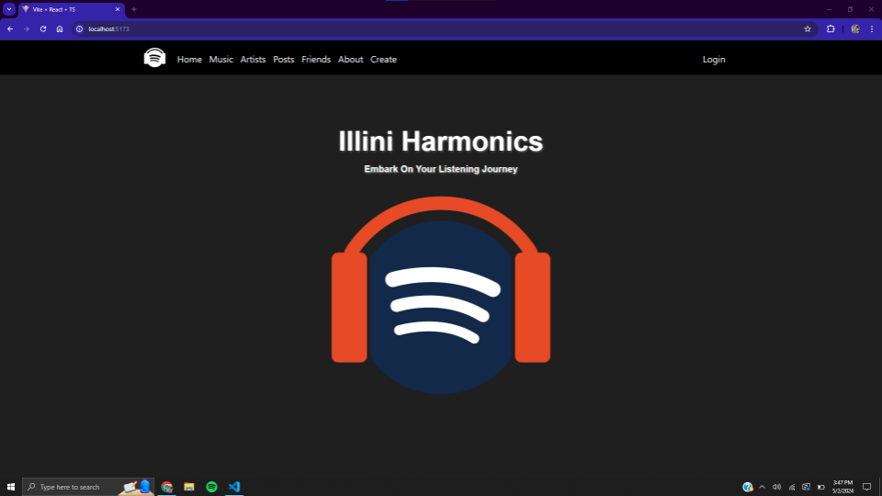This screenshot has height=496, width=882.
Task: Click the help icon in system tray
Action: tap(748, 487)
